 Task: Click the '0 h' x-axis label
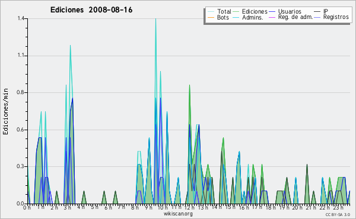27,208
